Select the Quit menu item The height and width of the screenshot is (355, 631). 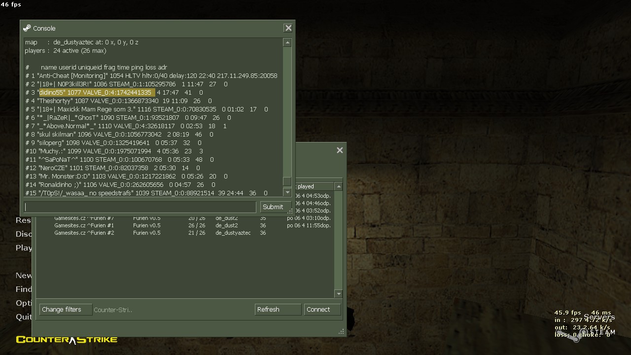(24, 317)
